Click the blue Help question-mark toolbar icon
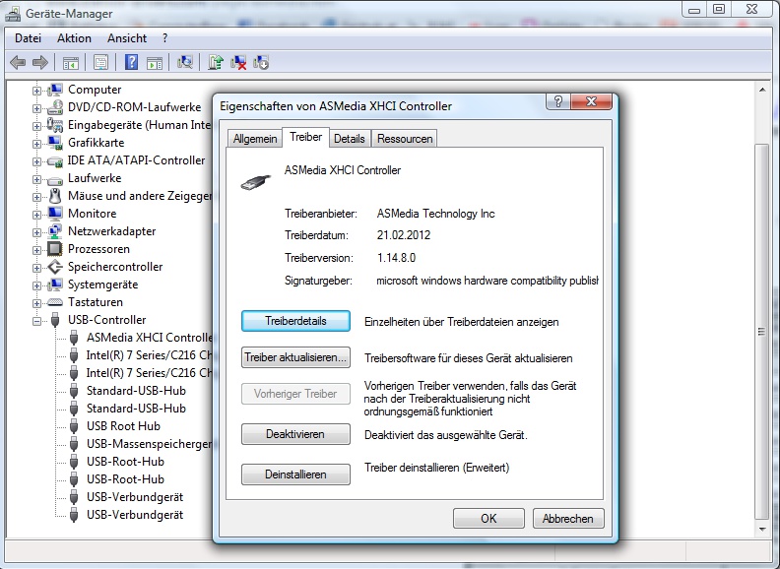Viewport: 780px width, 569px height. 131,63
